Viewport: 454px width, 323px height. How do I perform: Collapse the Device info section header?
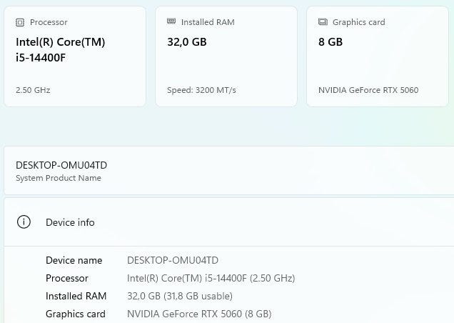pos(229,222)
